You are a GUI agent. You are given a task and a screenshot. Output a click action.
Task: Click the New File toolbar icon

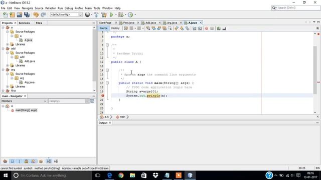6,14
